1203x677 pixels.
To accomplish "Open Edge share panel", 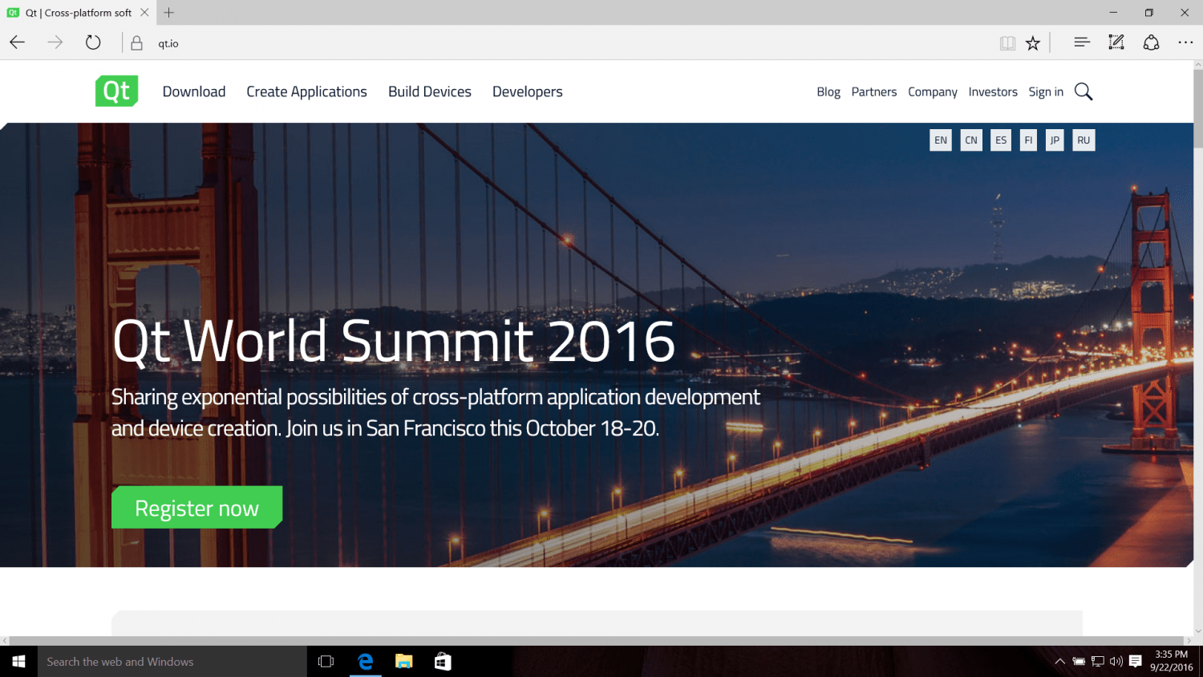I will pyautogui.click(x=1151, y=43).
